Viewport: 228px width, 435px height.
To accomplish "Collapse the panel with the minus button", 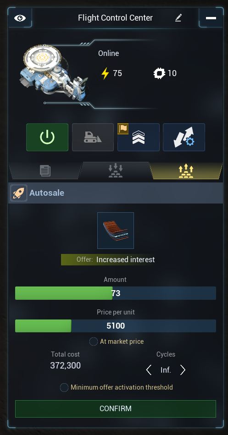I will pos(211,18).
